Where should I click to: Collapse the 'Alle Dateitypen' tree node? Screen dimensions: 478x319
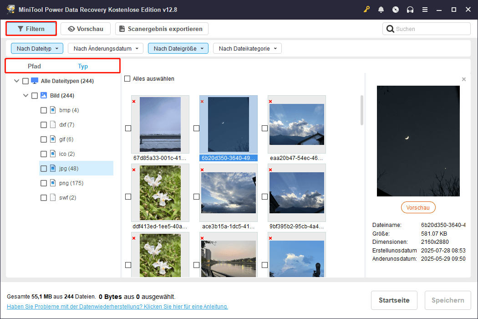point(17,81)
